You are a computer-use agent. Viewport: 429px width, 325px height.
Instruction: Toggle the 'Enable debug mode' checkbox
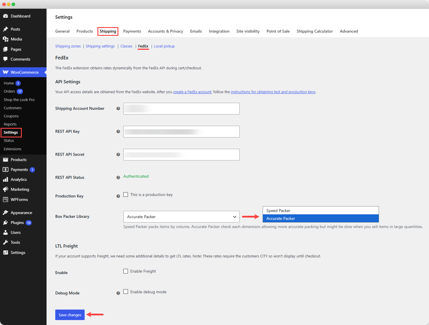(126, 292)
